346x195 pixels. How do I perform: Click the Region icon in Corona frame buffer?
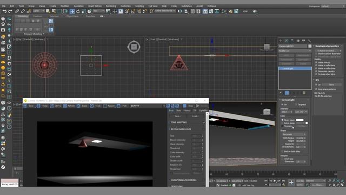105,106
